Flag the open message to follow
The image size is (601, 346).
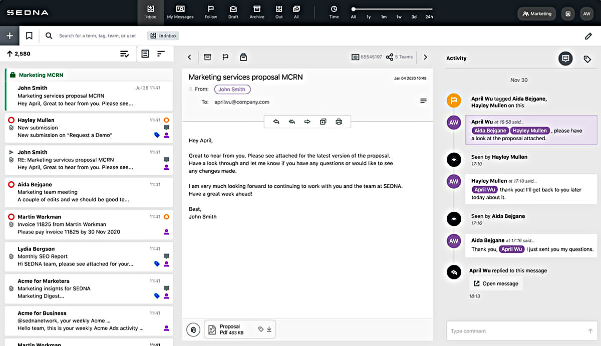[x=225, y=57]
